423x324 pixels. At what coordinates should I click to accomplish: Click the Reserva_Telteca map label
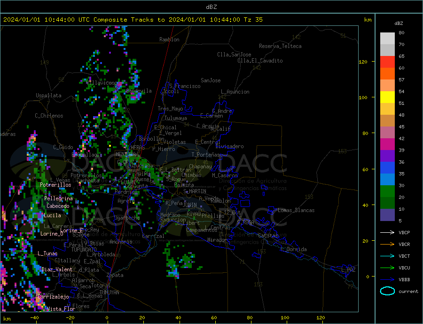(280, 46)
